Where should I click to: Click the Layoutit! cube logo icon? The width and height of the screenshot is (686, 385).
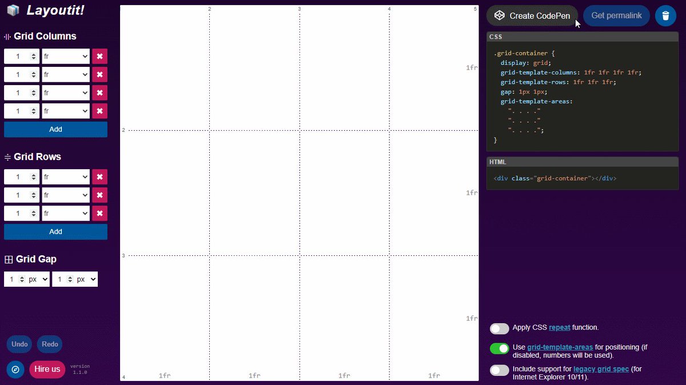13,10
